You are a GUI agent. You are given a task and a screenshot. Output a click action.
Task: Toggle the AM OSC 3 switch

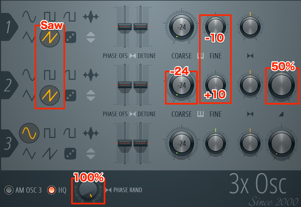tap(9, 190)
